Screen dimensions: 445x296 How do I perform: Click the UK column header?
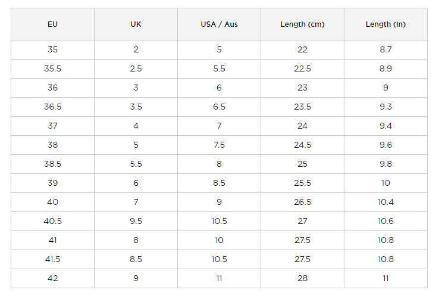136,24
